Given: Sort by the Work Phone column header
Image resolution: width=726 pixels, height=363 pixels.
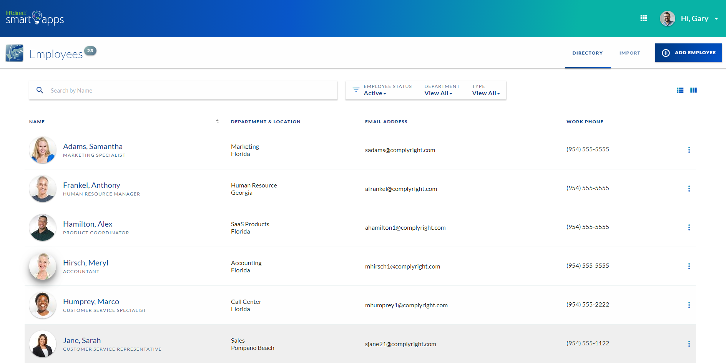Looking at the screenshot, I should (585, 121).
